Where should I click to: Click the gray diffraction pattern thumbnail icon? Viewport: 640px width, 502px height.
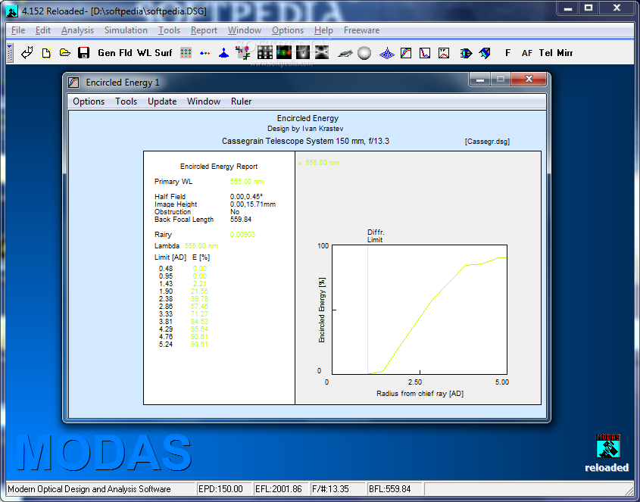[x=303, y=53]
